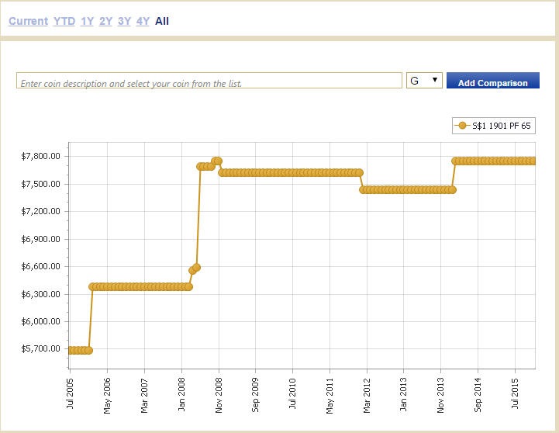This screenshot has width=559, height=433.
Task: Open the G grade dropdown
Action: [x=424, y=81]
